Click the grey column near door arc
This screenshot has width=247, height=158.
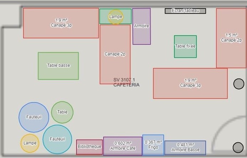(x=238, y=147)
